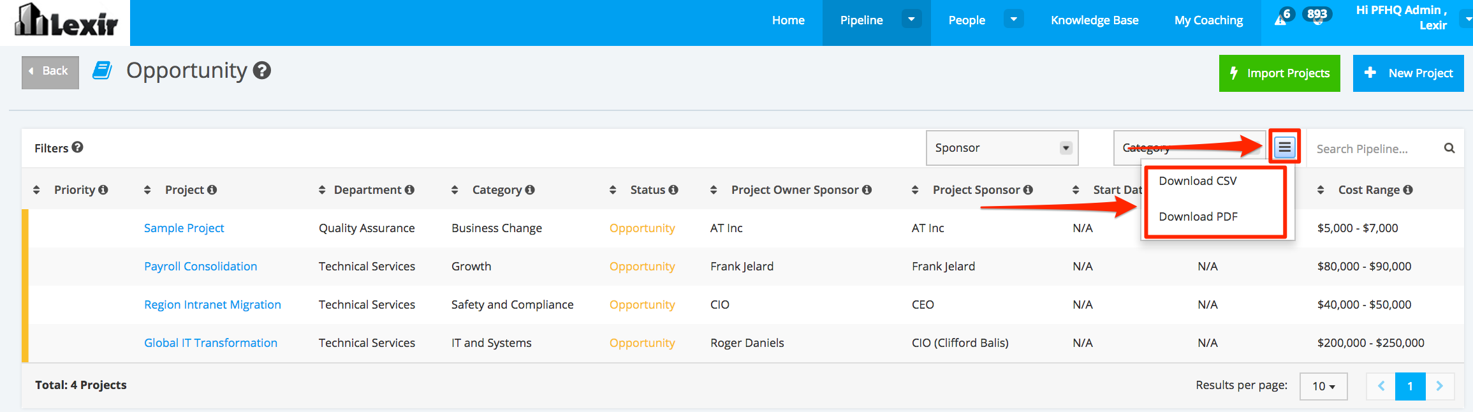The image size is (1473, 412).
Task: Sort by Status column arrows
Action: 613,190
